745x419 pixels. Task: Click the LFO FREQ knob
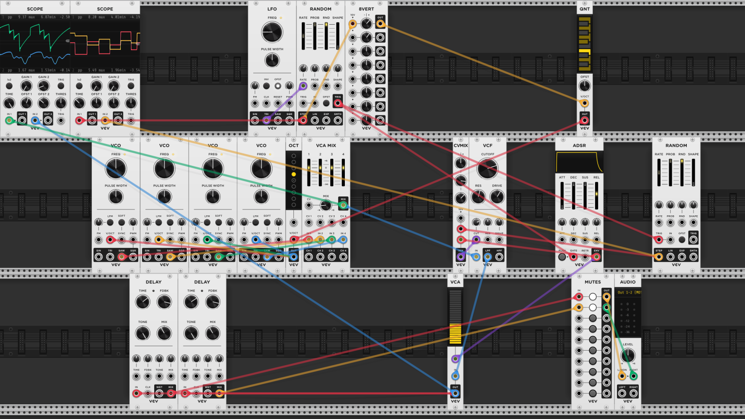point(272,32)
